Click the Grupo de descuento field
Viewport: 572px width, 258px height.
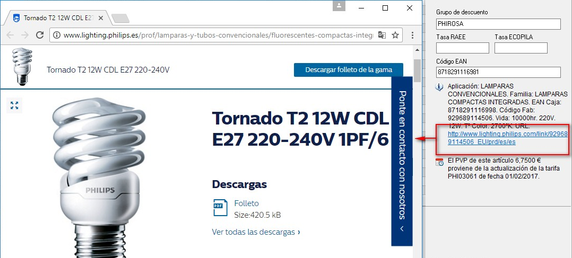click(498, 24)
